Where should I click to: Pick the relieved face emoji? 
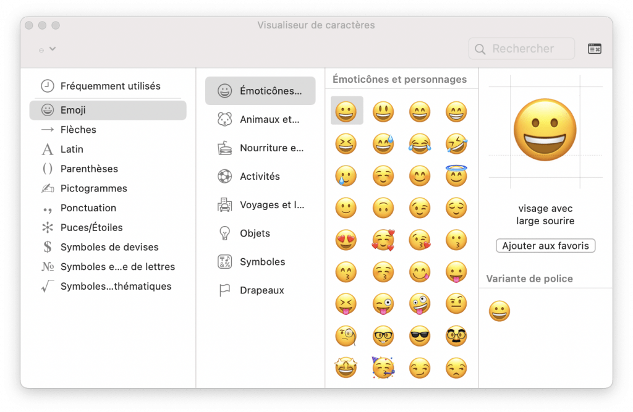[x=456, y=208]
